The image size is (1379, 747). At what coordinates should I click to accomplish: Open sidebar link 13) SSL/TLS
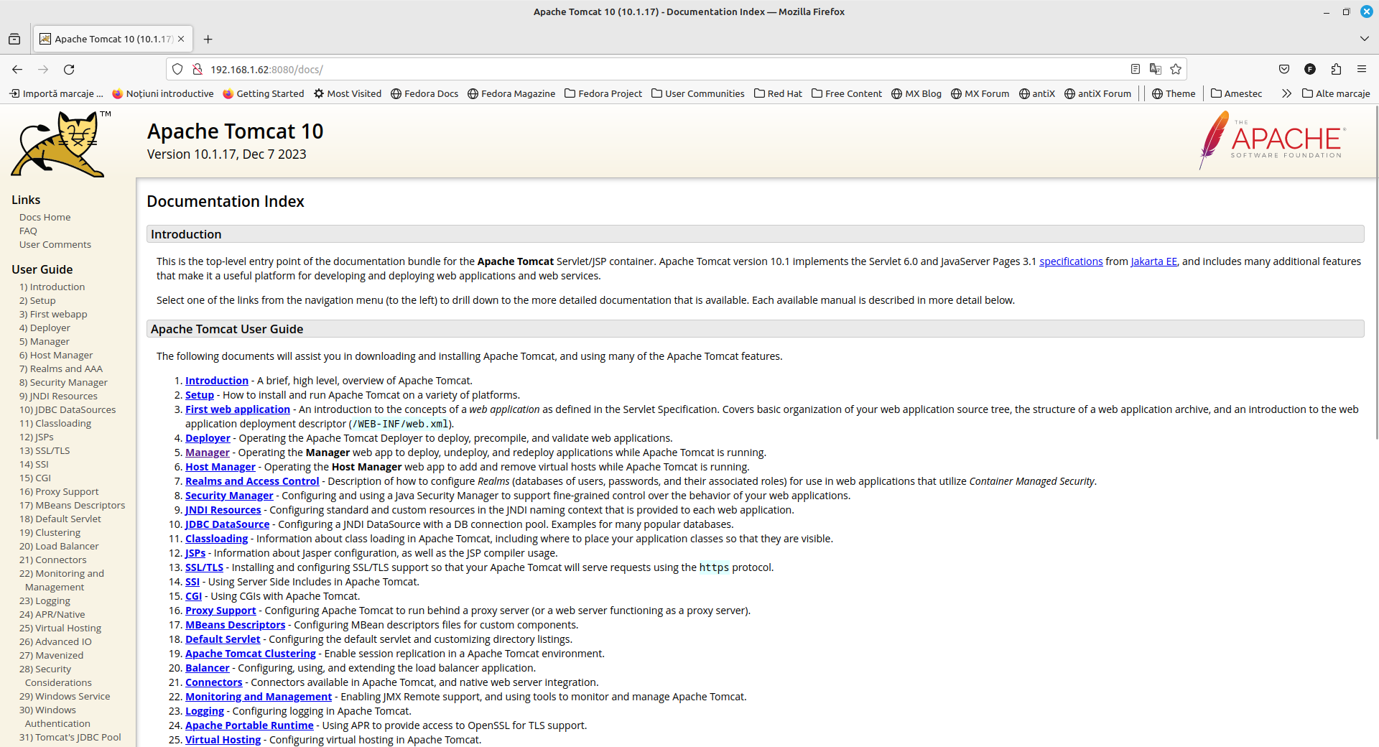pyautogui.click(x=45, y=451)
